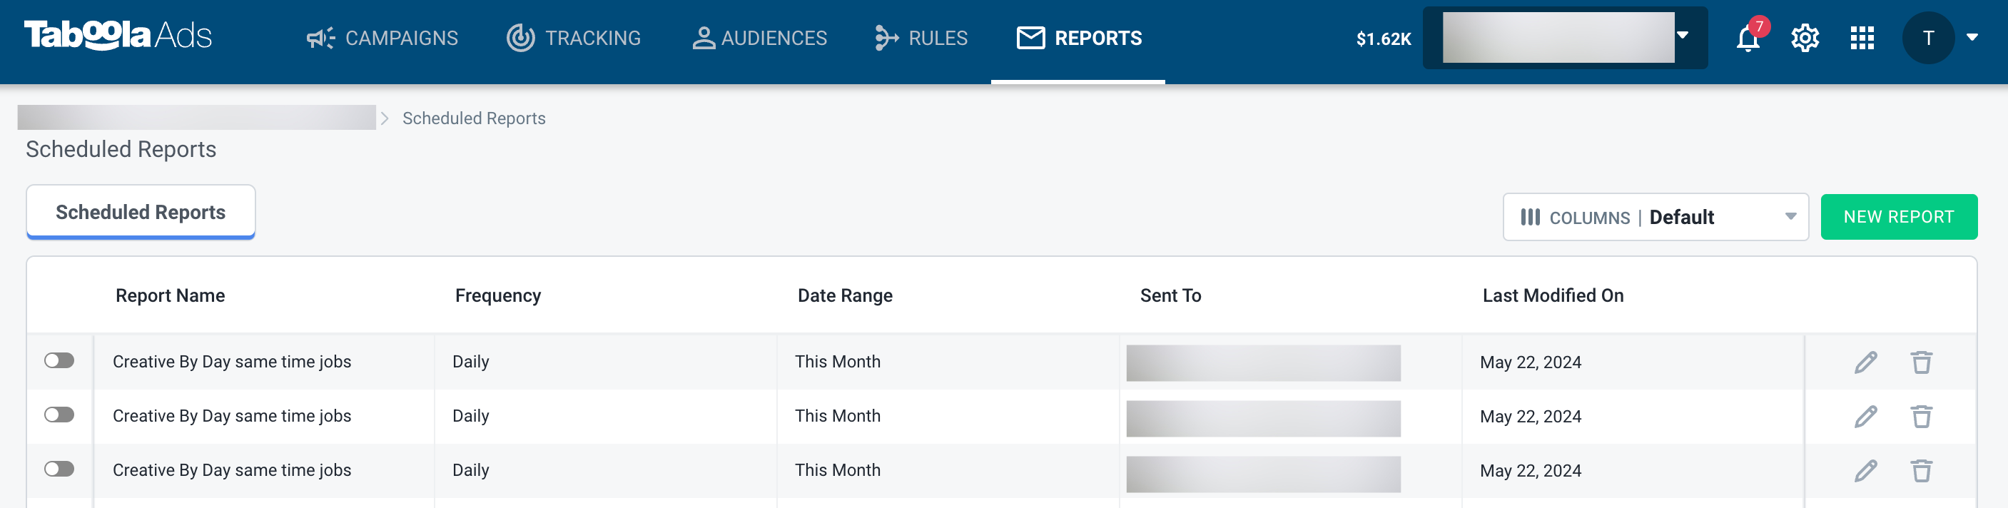The height and width of the screenshot is (508, 2008).
Task: Open the Audiences section
Action: pos(759,39)
